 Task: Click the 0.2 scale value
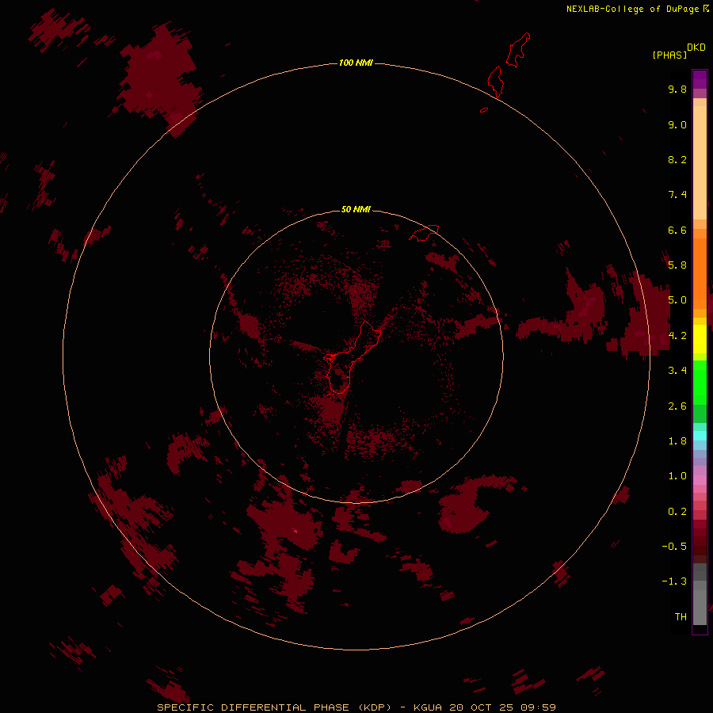pos(677,512)
